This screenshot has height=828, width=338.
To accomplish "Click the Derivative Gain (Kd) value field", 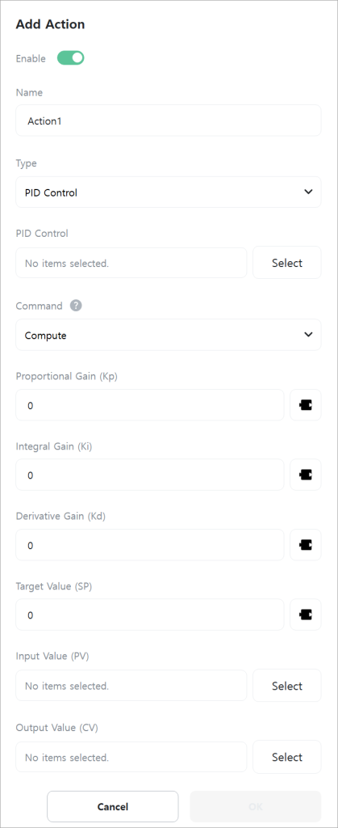I will coord(150,545).
